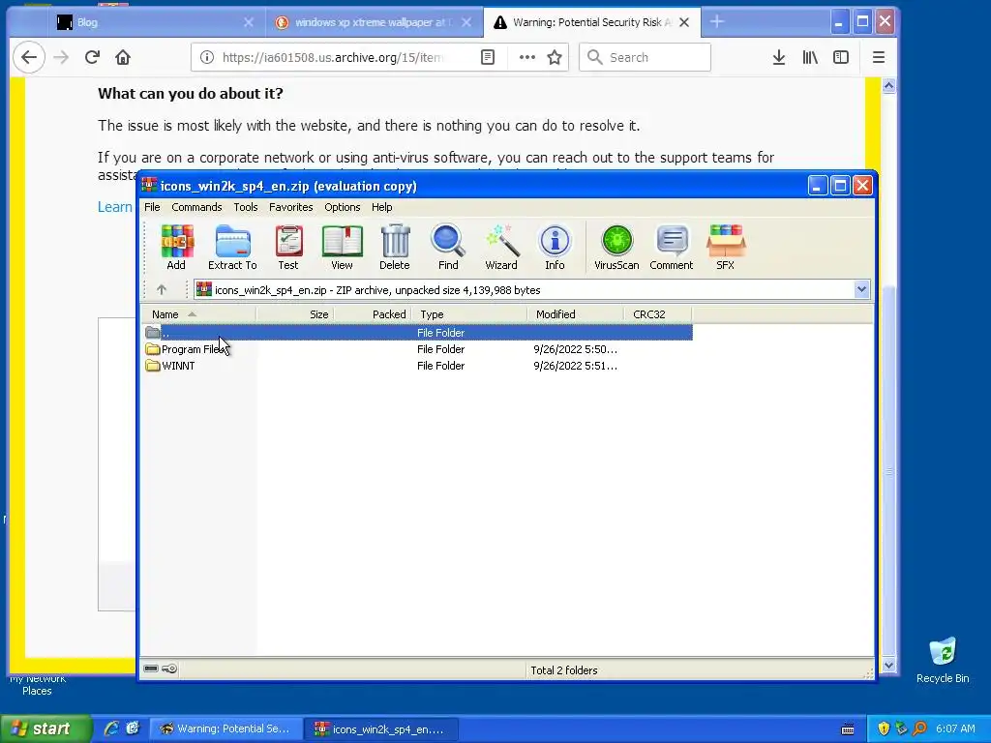Viewport: 991px width, 743px height.
Task: Open page actions three-dot menu
Action: coord(527,57)
